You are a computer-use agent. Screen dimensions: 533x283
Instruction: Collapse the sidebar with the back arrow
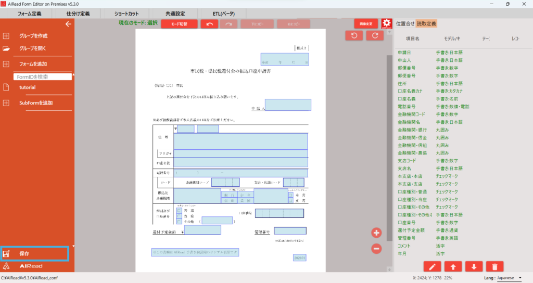point(68,24)
